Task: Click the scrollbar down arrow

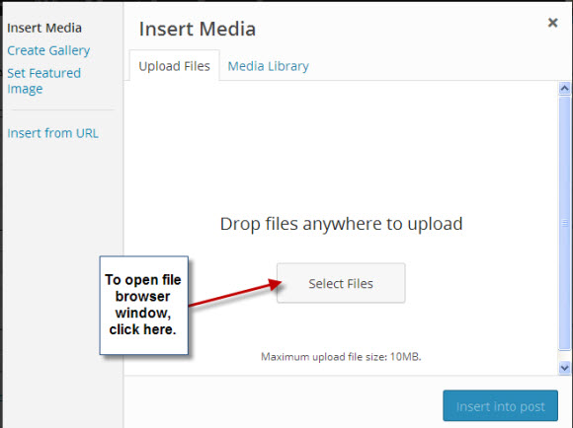Action: (x=564, y=368)
